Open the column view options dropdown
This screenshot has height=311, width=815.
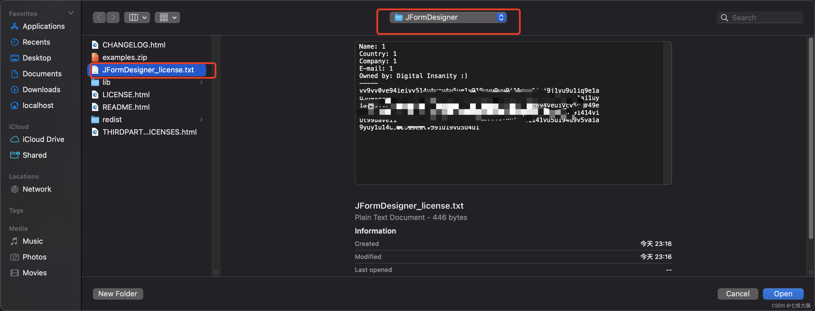coord(137,17)
